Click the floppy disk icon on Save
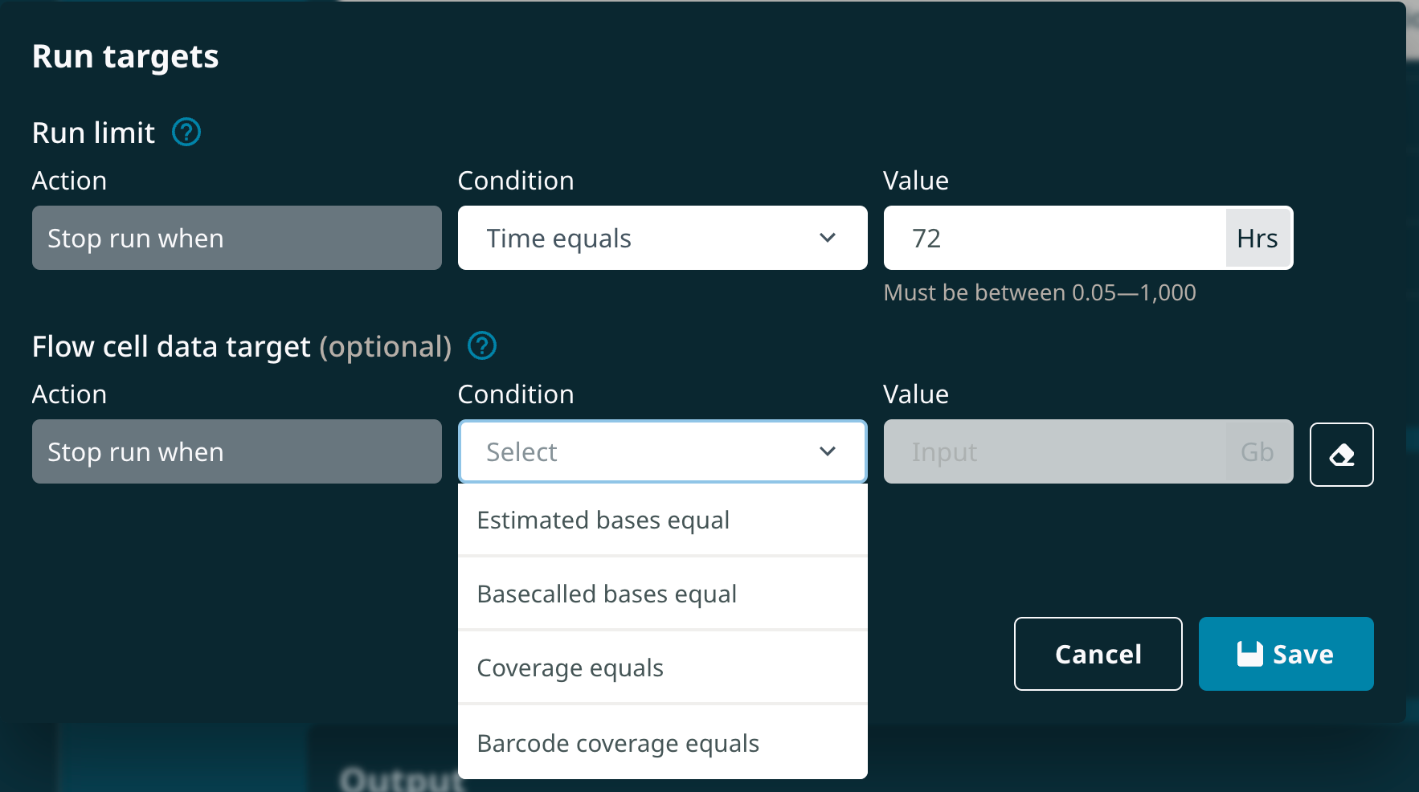 (x=1249, y=654)
